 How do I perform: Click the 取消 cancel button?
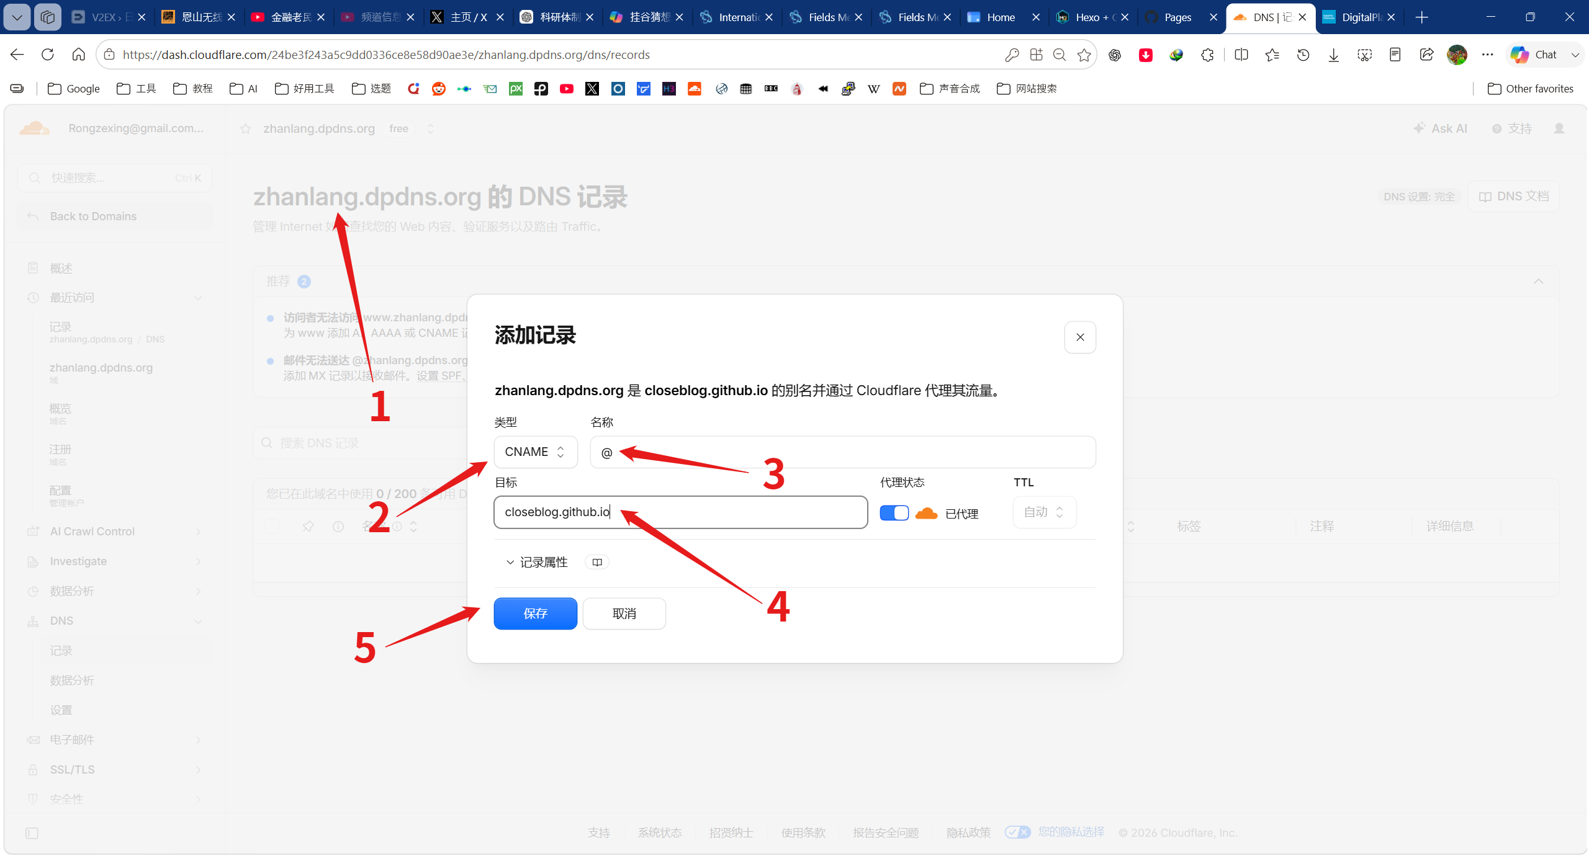624,613
